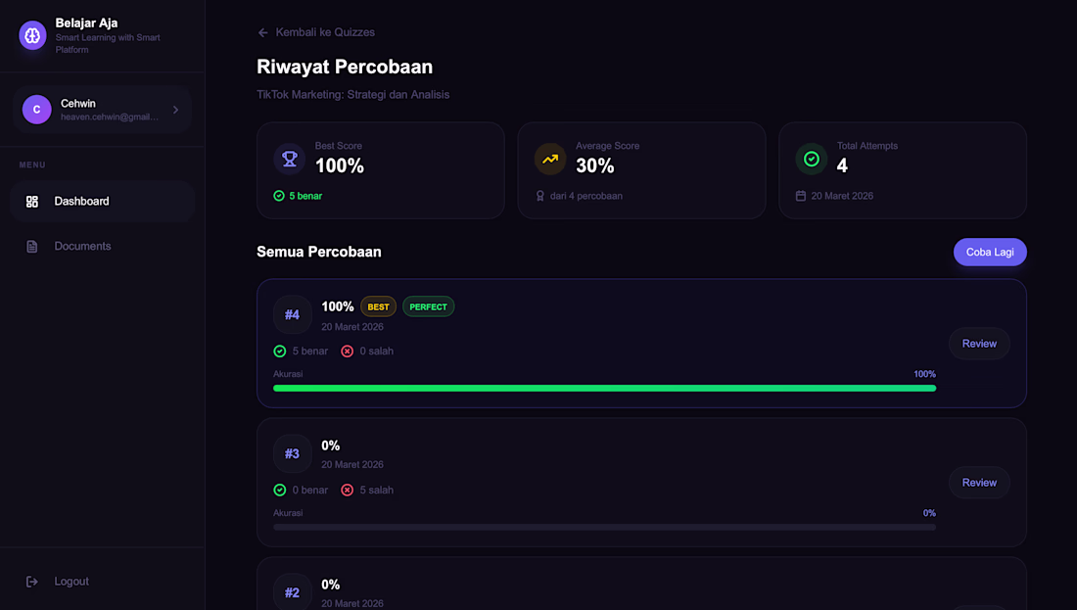The image size is (1077, 610).
Task: Review attempt #3 with 0% score
Action: pyautogui.click(x=979, y=483)
